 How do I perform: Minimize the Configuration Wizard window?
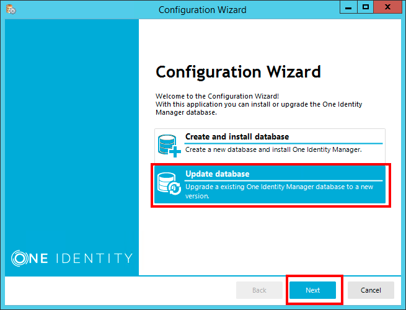point(348,7)
